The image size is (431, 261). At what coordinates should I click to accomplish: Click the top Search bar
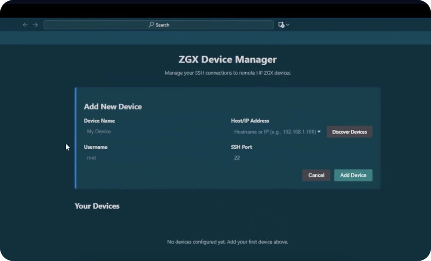158,25
